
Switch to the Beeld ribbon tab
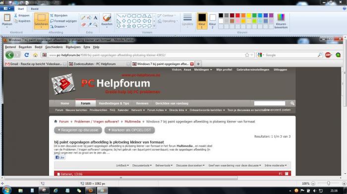pos(35,9)
